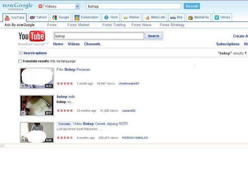Click the nowGoogle Indonesia logo
The height and width of the screenshot is (186, 248).
pyautogui.click(x=18, y=7)
